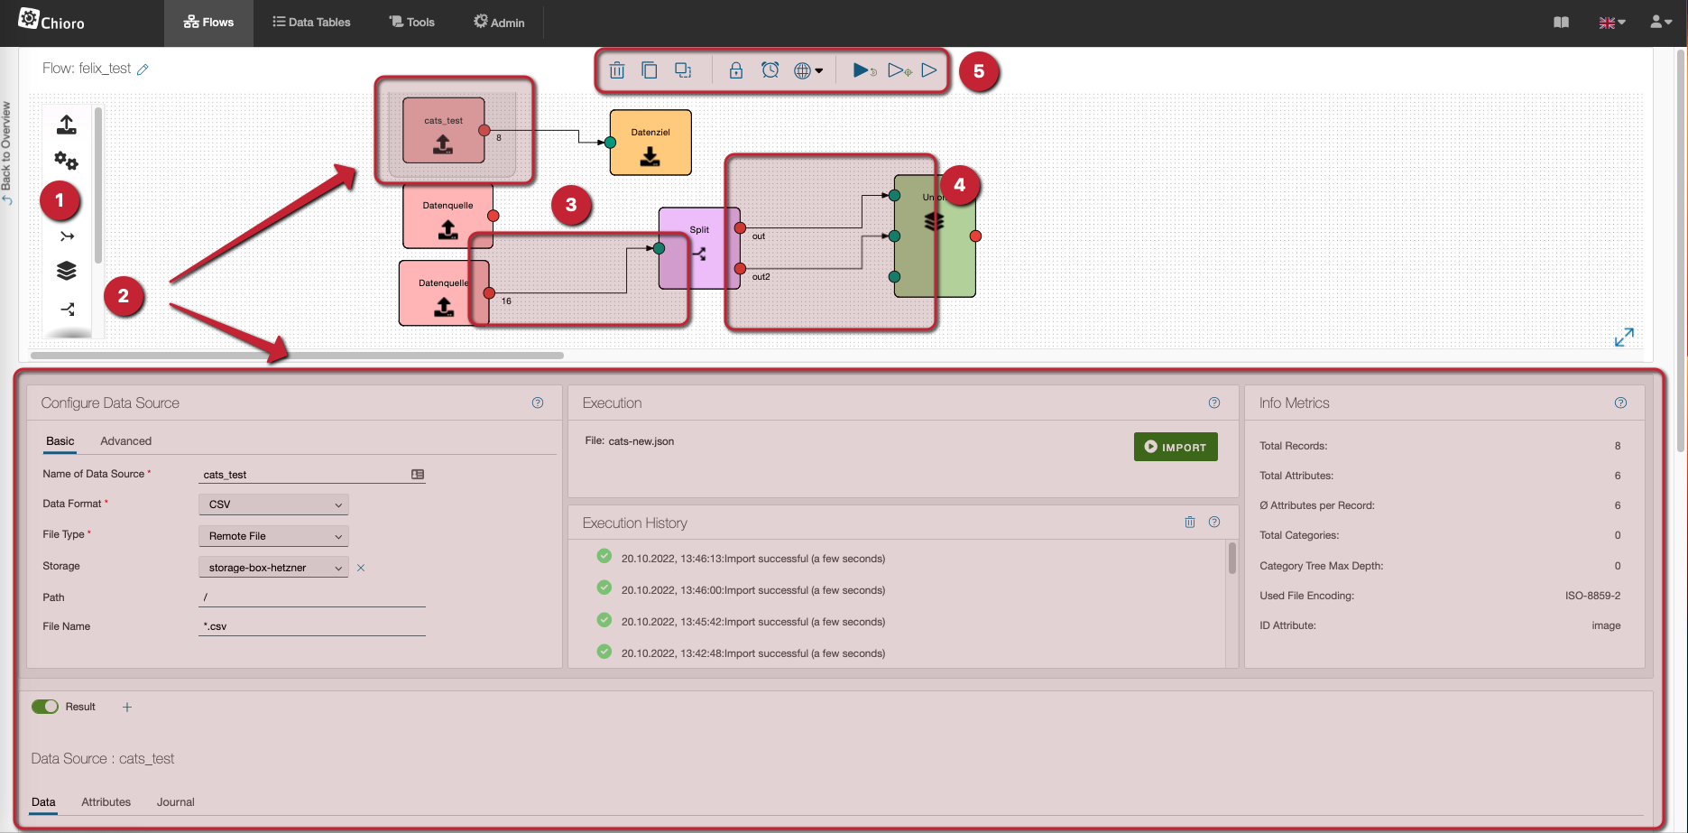1688x833 pixels.
Task: Open the Storage dropdown
Action: click(x=273, y=568)
